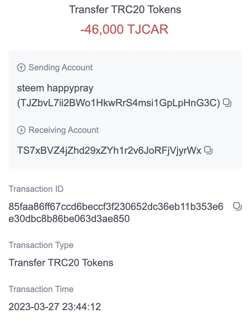Click the Transfer TRC20 Tokens page title
251x324 pixels.
(125, 10)
